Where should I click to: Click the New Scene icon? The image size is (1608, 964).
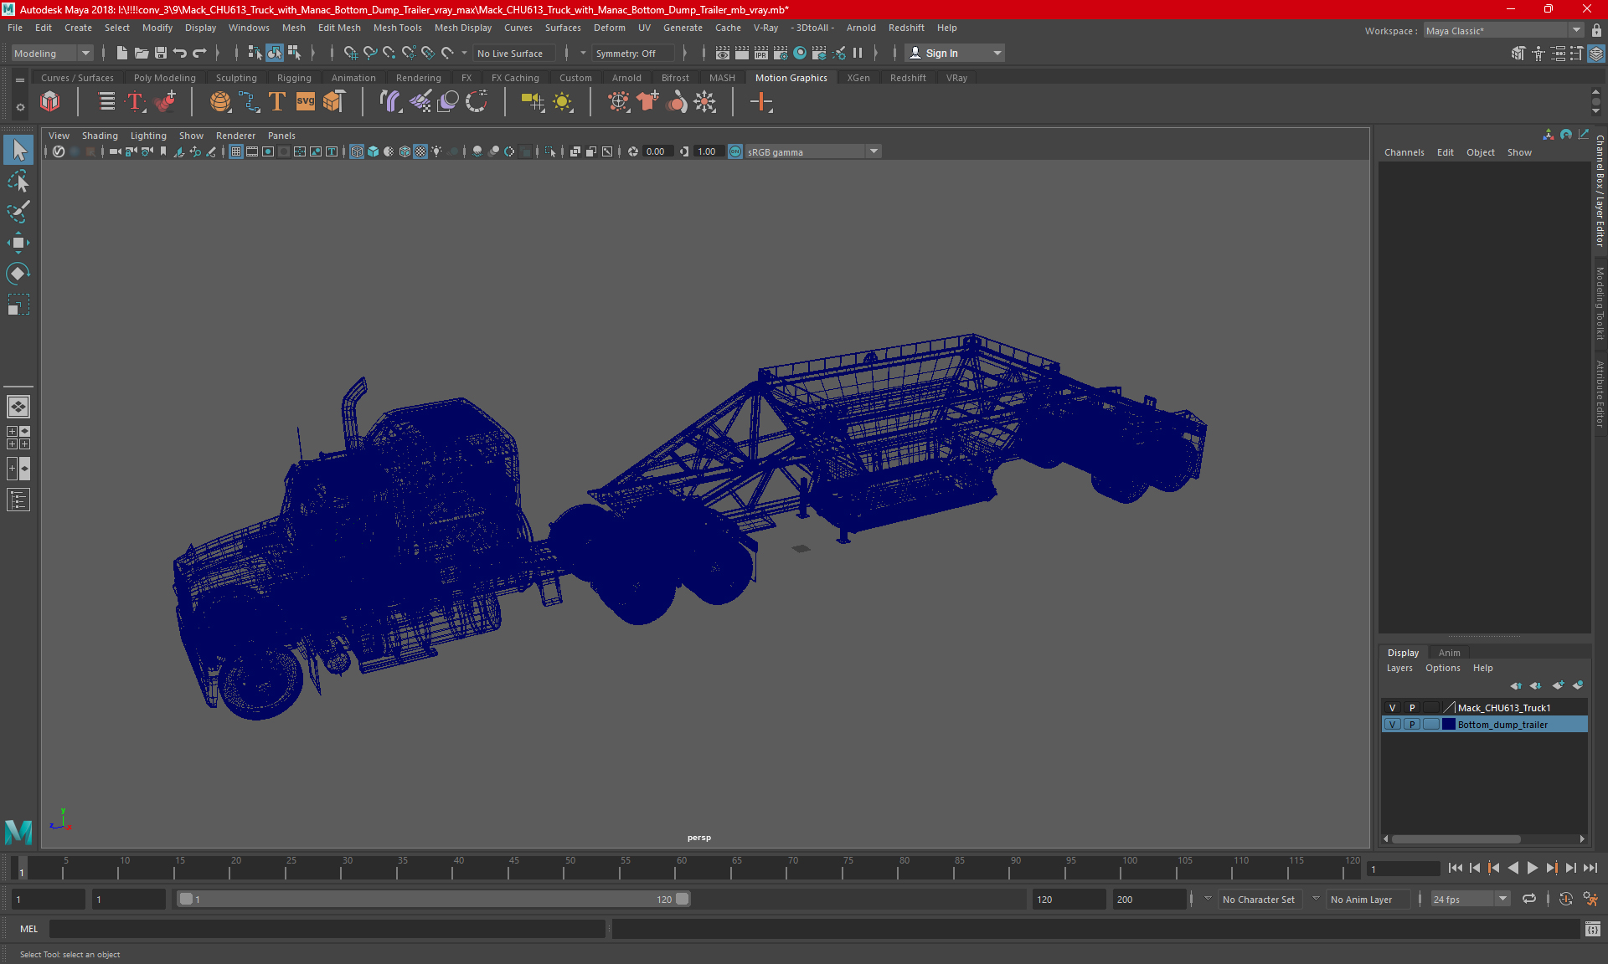[122, 53]
